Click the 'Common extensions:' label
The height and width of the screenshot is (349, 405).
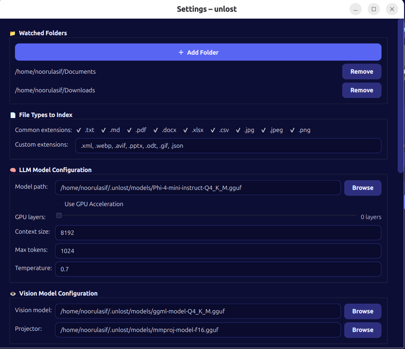pyautogui.click(x=43, y=130)
